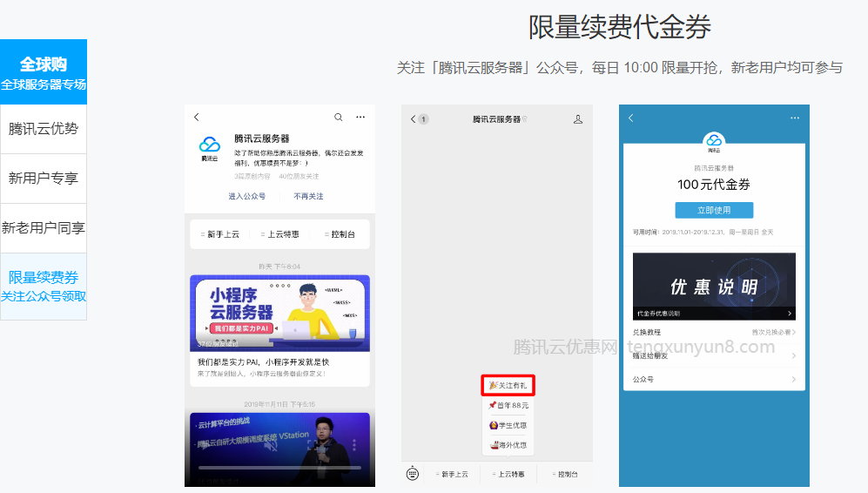
Task: Select 关注有礼 menu entry
Action: [508, 385]
